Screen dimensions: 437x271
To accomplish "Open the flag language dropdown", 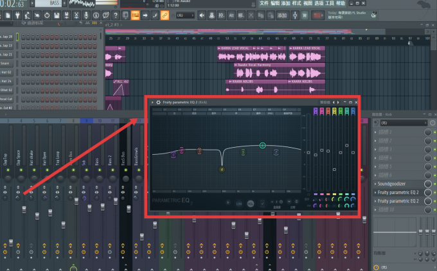I will pos(317,15).
